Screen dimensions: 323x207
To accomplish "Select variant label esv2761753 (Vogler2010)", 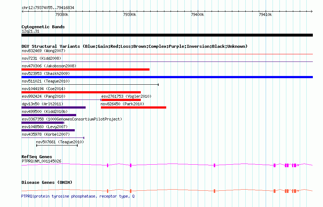I will (126, 96).
